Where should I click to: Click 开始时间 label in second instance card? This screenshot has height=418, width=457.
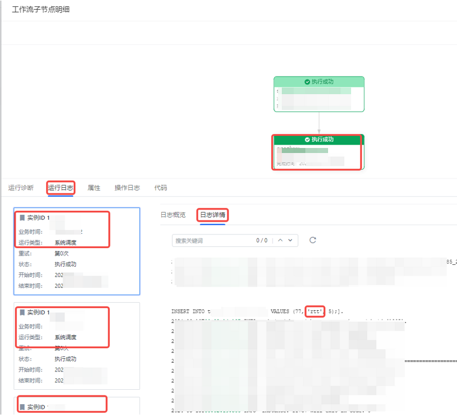(x=31, y=370)
